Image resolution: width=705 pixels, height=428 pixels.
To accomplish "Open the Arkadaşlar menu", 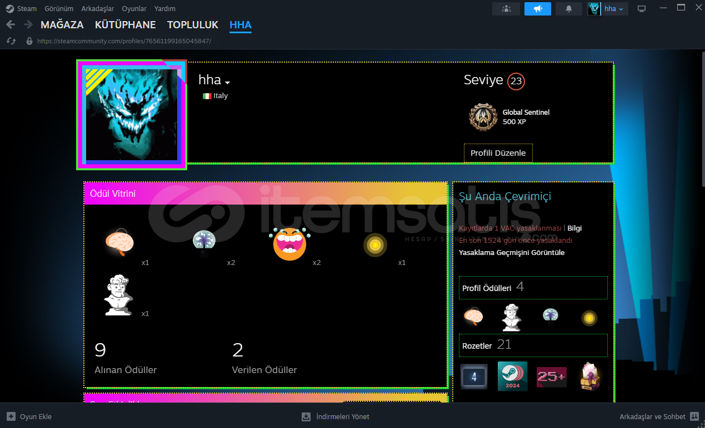I will click(x=98, y=9).
